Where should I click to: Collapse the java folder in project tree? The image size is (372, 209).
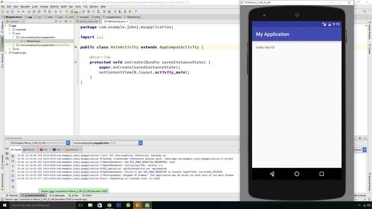[x=10, y=34]
